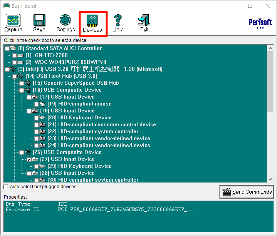Click the Perisoft logo

pos(260,23)
